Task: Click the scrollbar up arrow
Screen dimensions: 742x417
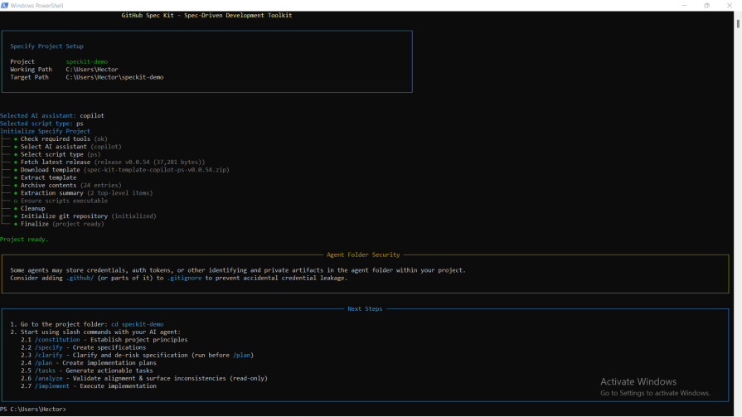Action: tap(738, 14)
